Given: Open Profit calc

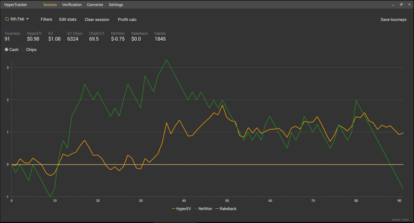Looking at the screenshot, I should point(127,20).
